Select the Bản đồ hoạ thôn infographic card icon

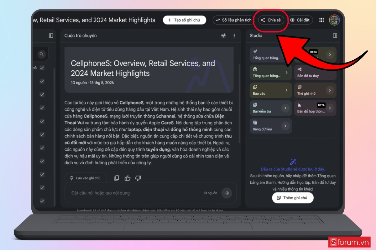coord(300,105)
